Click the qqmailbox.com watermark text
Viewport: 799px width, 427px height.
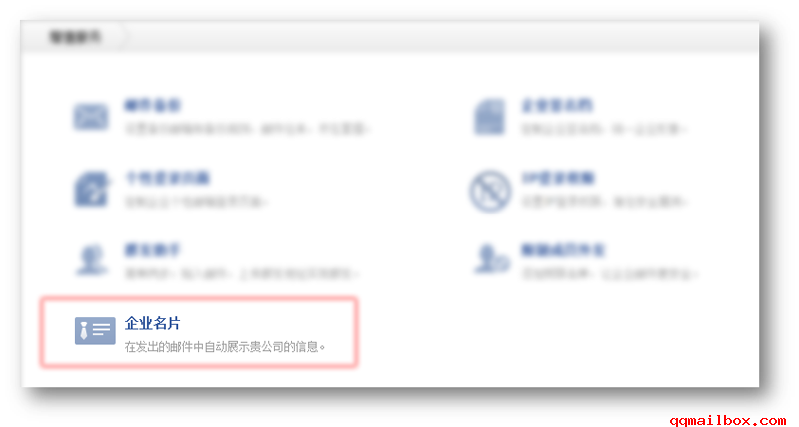728,420
